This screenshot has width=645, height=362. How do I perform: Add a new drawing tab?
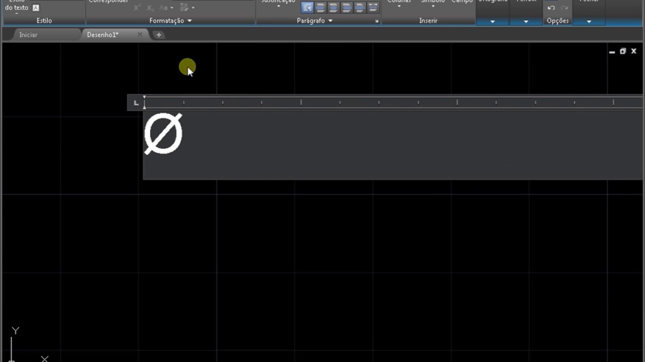pos(159,35)
